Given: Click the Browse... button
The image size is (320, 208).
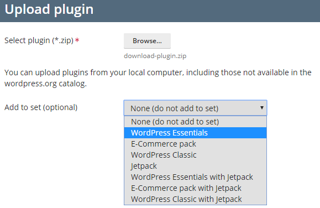Looking at the screenshot, I should click(x=147, y=41).
